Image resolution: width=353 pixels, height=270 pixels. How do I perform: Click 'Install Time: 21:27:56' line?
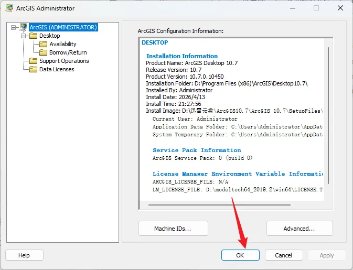[x=173, y=104]
